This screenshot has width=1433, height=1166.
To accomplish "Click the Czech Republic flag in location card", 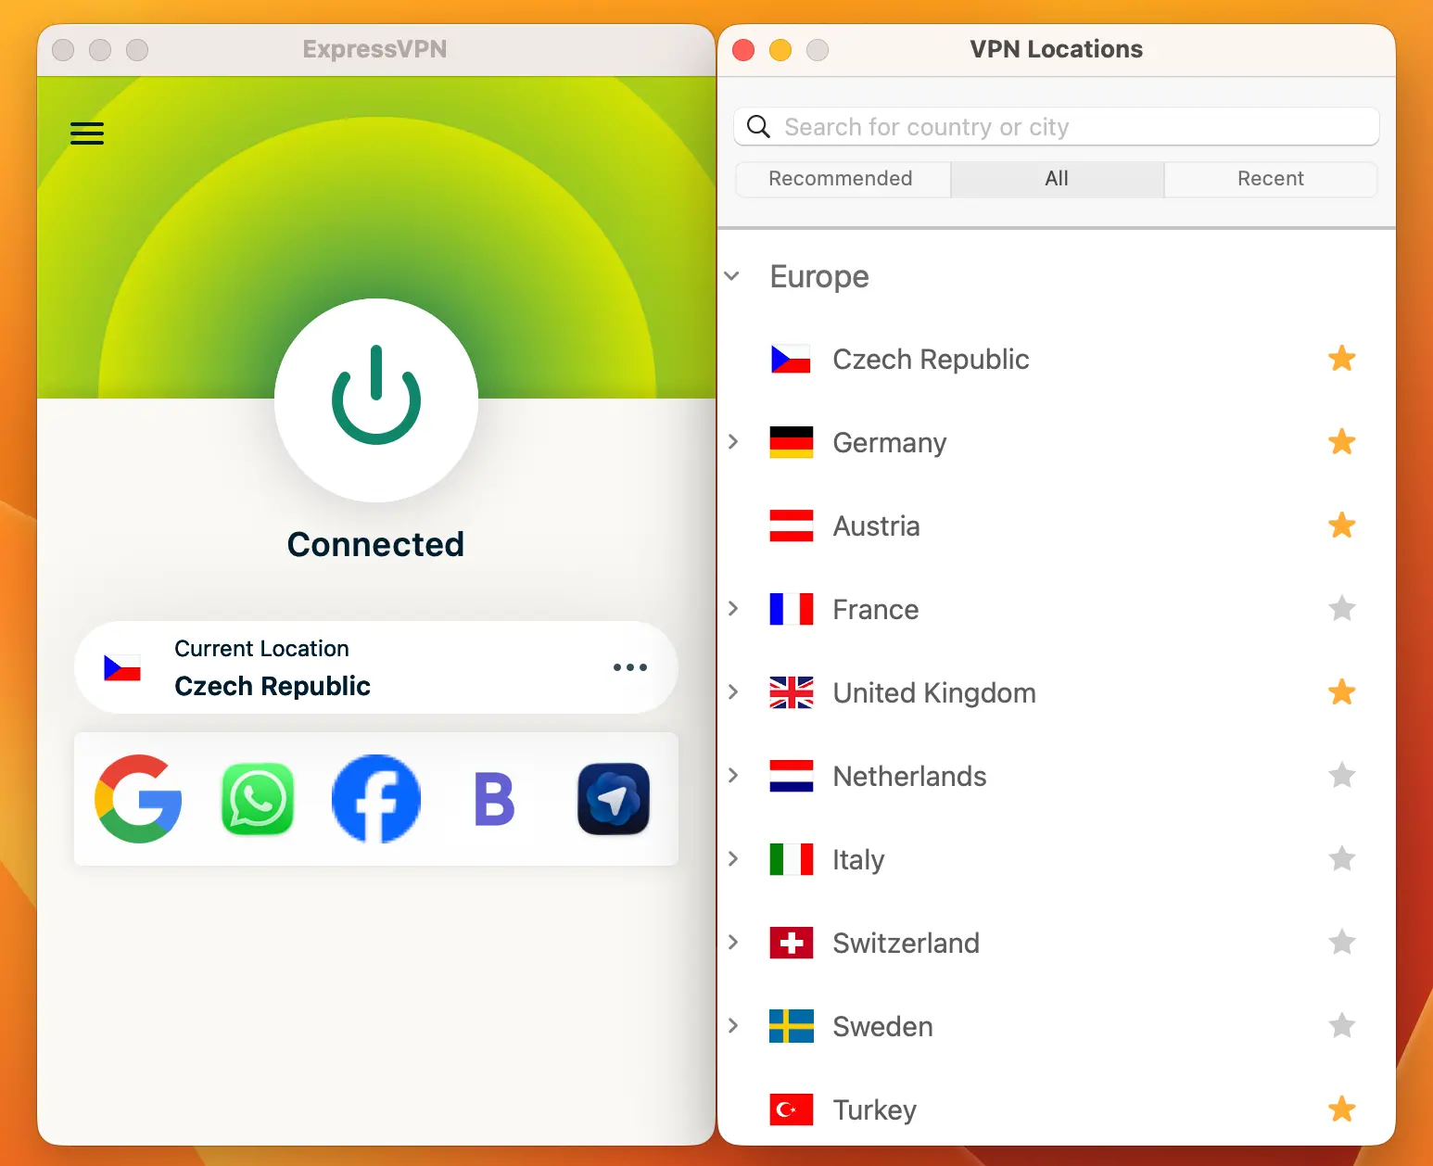I will click(x=122, y=667).
